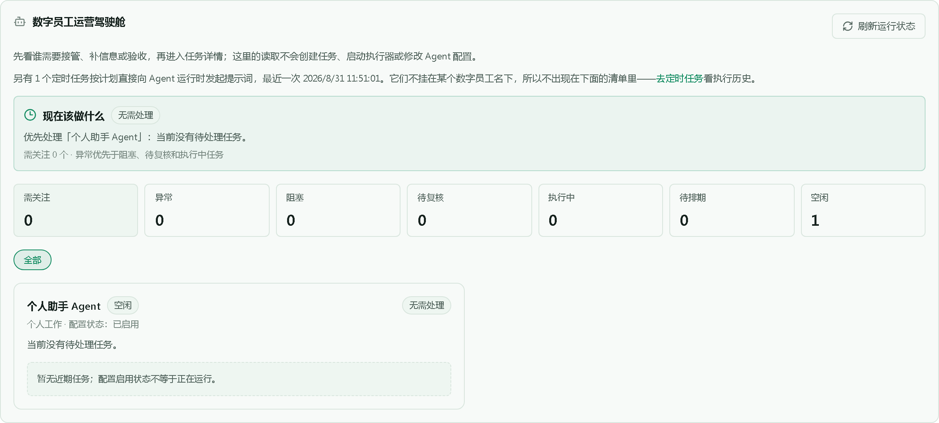Click the 无需处理 badge on 个人助手 Agent card
The image size is (939, 423).
(x=427, y=305)
